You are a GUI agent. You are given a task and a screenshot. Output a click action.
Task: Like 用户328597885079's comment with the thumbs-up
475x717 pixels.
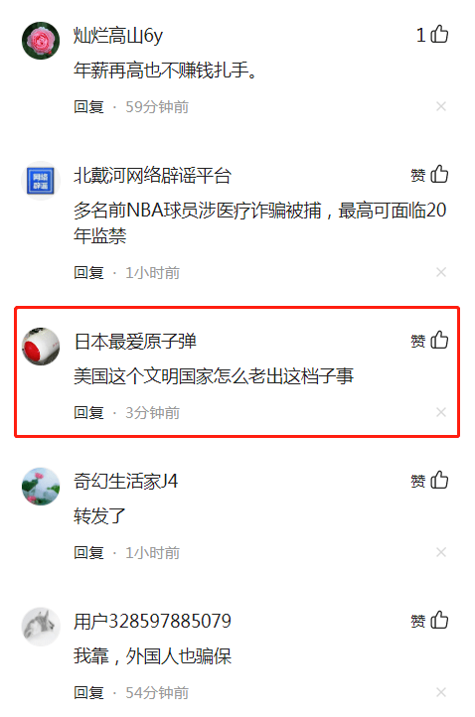pos(439,620)
